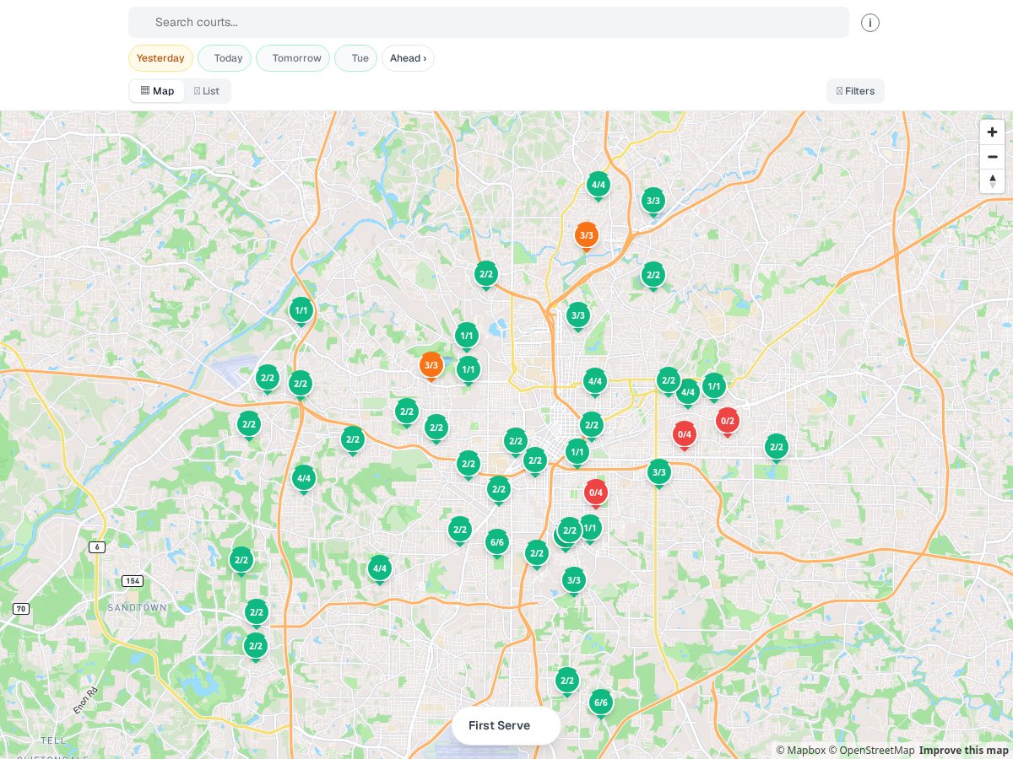
Task: Open the Mapbox attribution link
Action: [x=801, y=751]
